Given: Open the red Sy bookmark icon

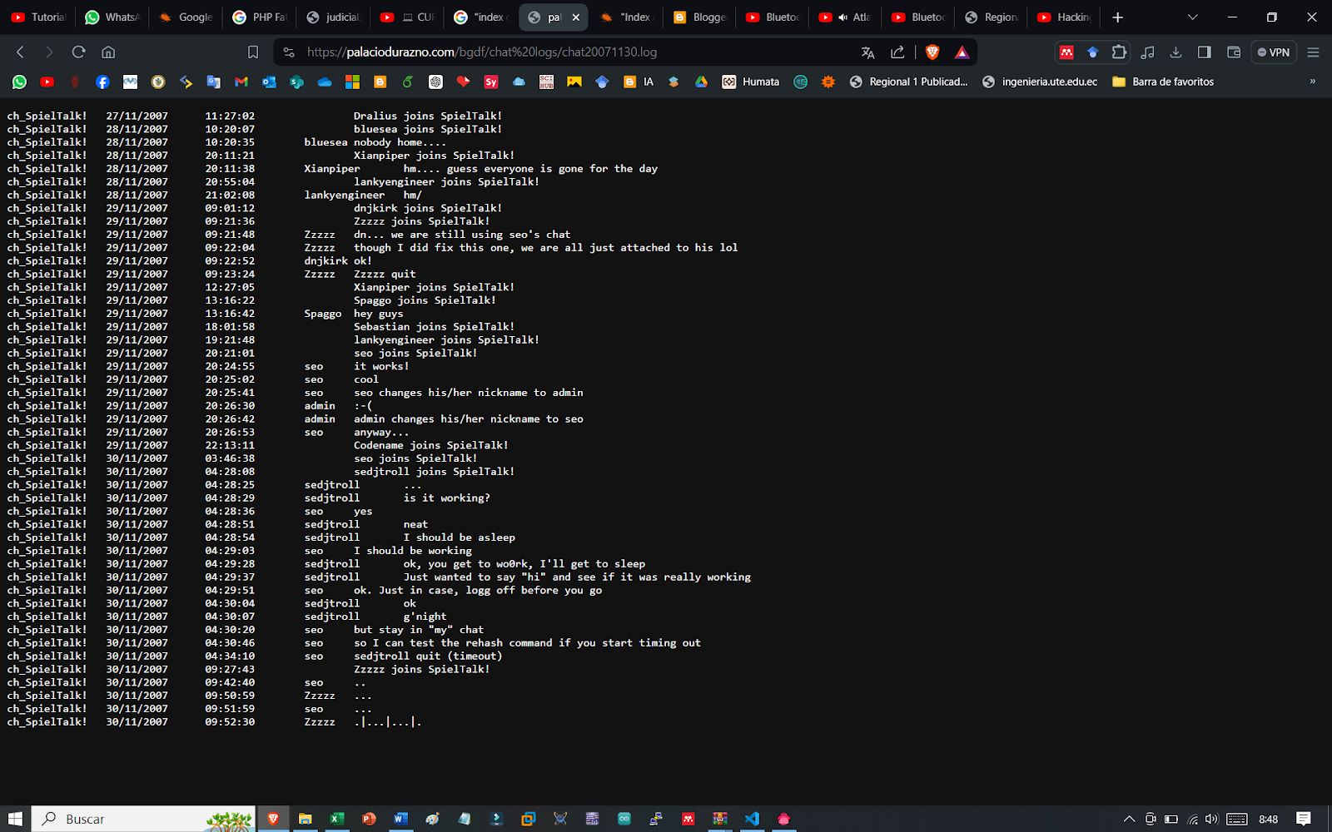Looking at the screenshot, I should 491,82.
